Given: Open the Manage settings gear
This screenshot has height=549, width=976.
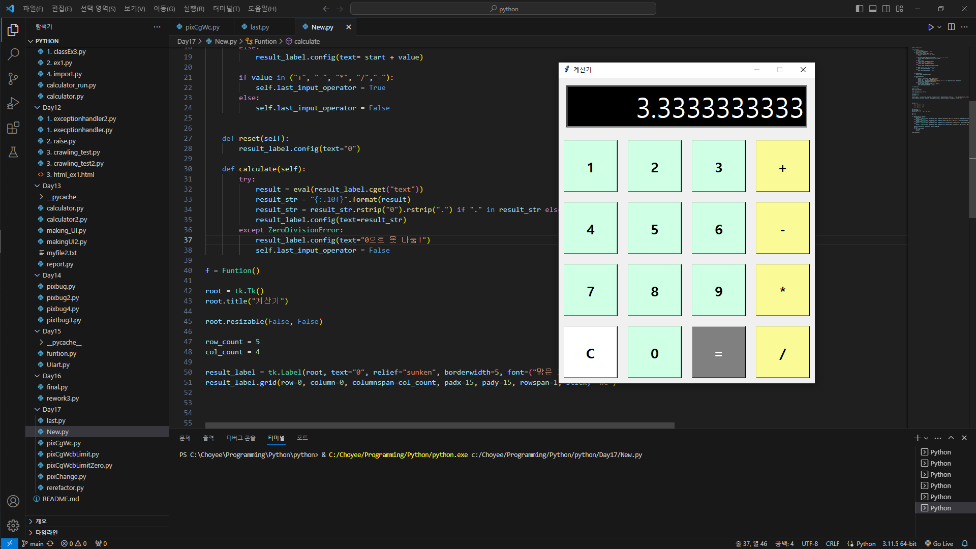Looking at the screenshot, I should (x=13, y=525).
